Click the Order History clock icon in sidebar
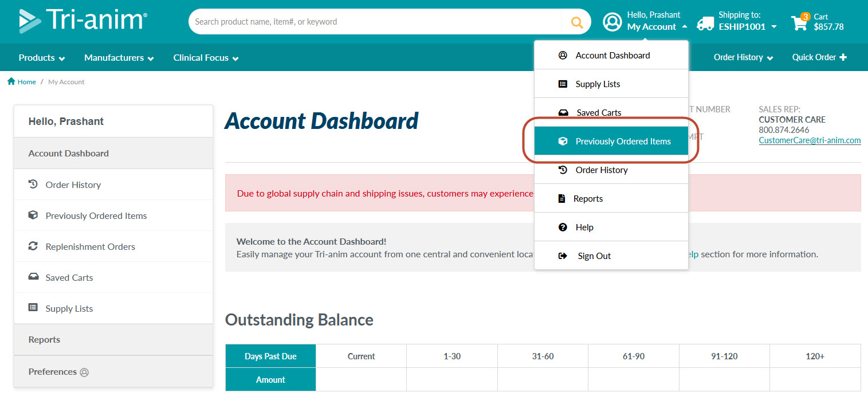This screenshot has width=868, height=404. [x=33, y=185]
